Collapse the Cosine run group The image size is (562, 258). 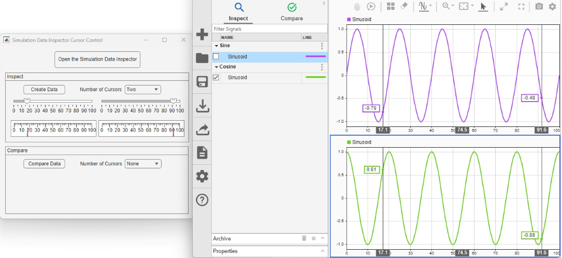(217, 67)
